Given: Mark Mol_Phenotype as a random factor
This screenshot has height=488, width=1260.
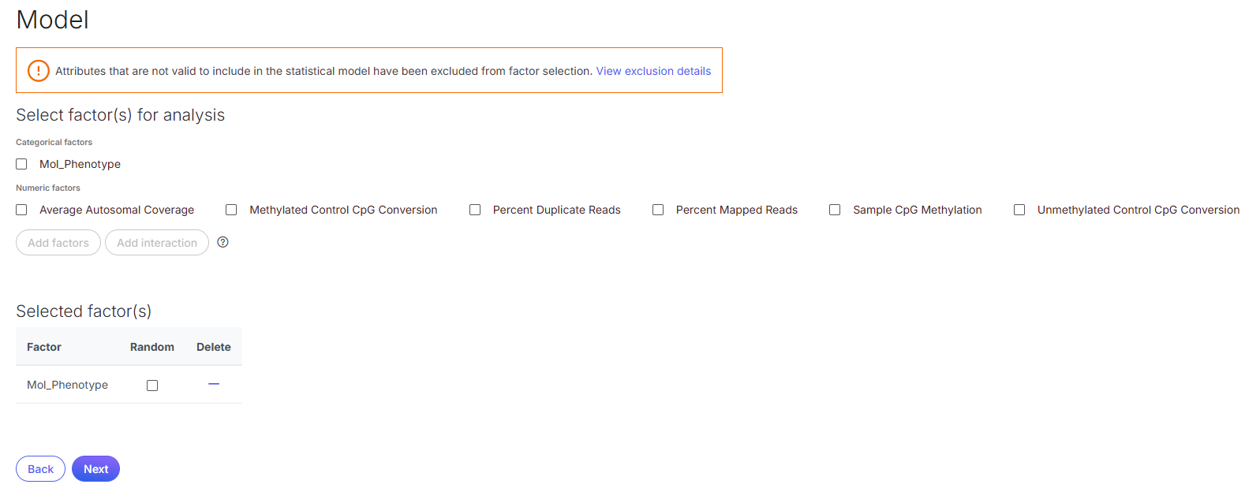Looking at the screenshot, I should click(x=152, y=386).
